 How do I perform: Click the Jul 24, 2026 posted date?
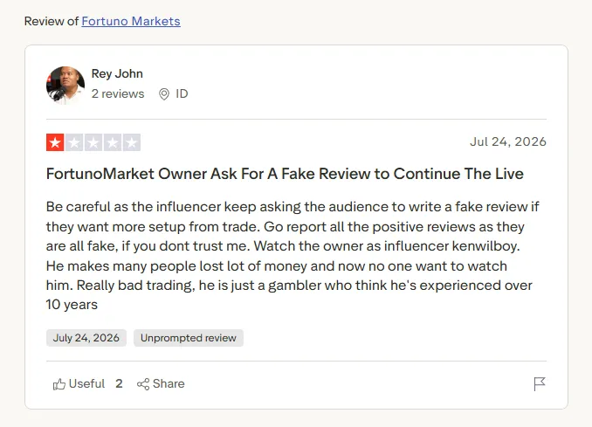pos(508,141)
